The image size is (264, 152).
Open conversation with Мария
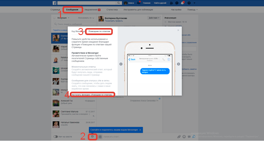[x=60, y=49]
